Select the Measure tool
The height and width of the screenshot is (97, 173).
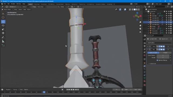[x=3, y=41]
